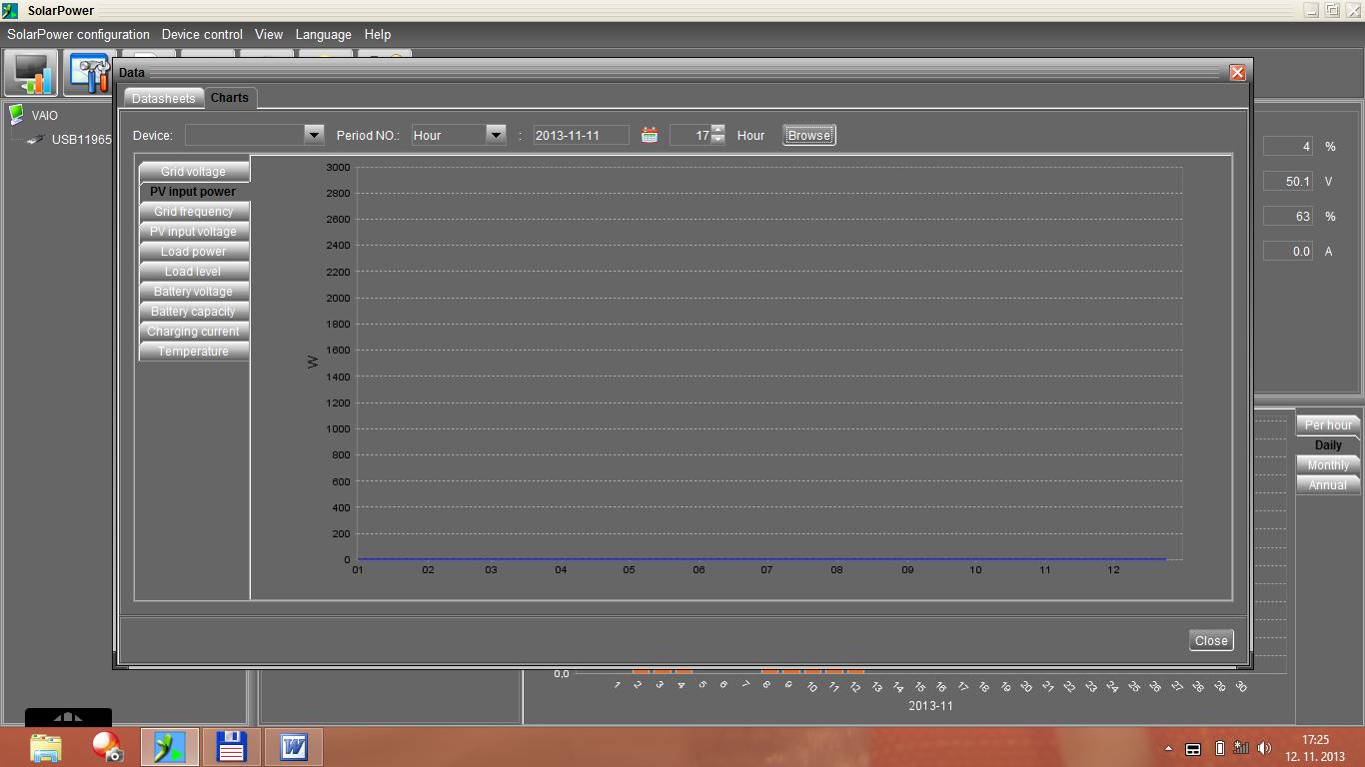Click the Browse button
Viewport: 1365px width, 767px height.
tap(808, 135)
